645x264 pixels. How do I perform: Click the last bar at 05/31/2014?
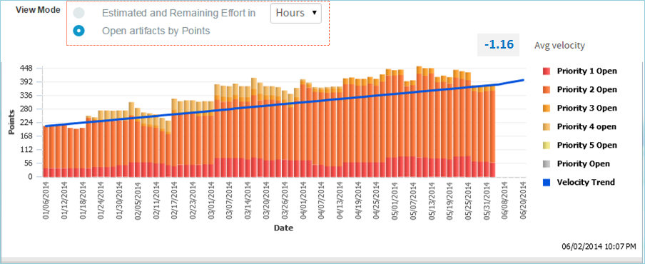click(493, 131)
